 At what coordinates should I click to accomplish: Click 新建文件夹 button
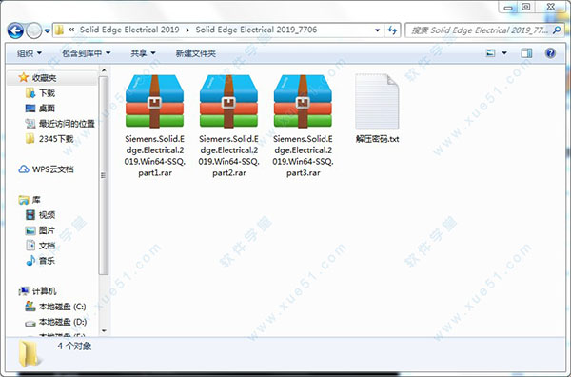195,53
